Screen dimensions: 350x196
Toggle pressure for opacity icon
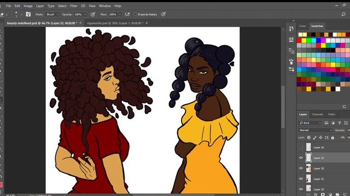click(93, 15)
